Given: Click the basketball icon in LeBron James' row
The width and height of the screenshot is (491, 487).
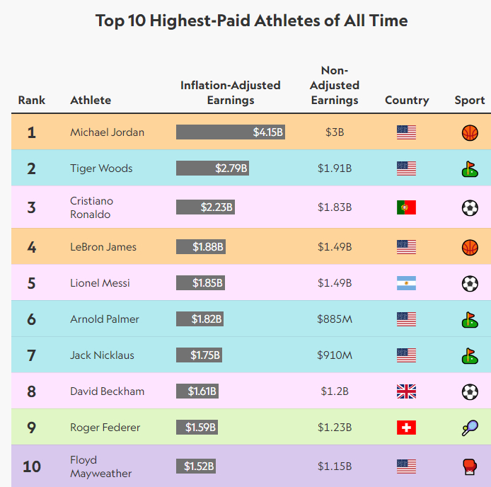Looking at the screenshot, I should pyautogui.click(x=470, y=247).
